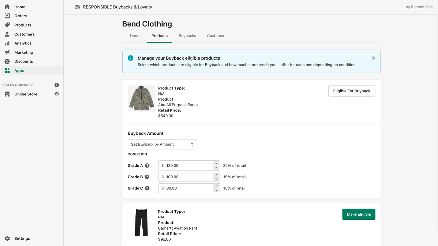Click the Grade C help question-mark icon

pos(147,188)
